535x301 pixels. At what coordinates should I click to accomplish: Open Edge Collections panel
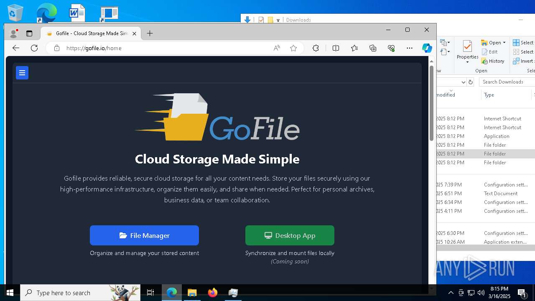pos(373,48)
